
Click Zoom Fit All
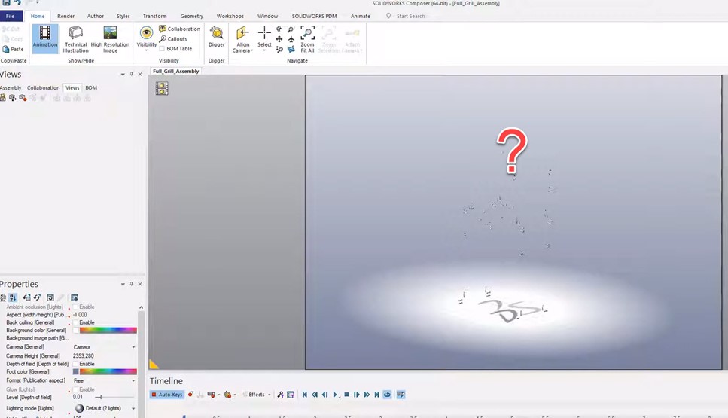(x=307, y=39)
